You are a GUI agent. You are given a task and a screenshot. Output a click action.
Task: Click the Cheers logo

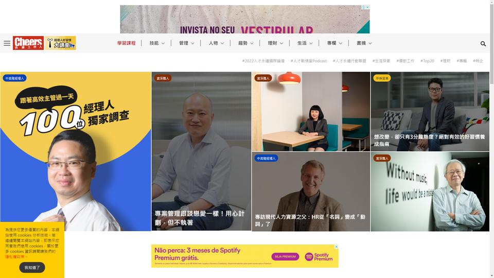point(28,43)
